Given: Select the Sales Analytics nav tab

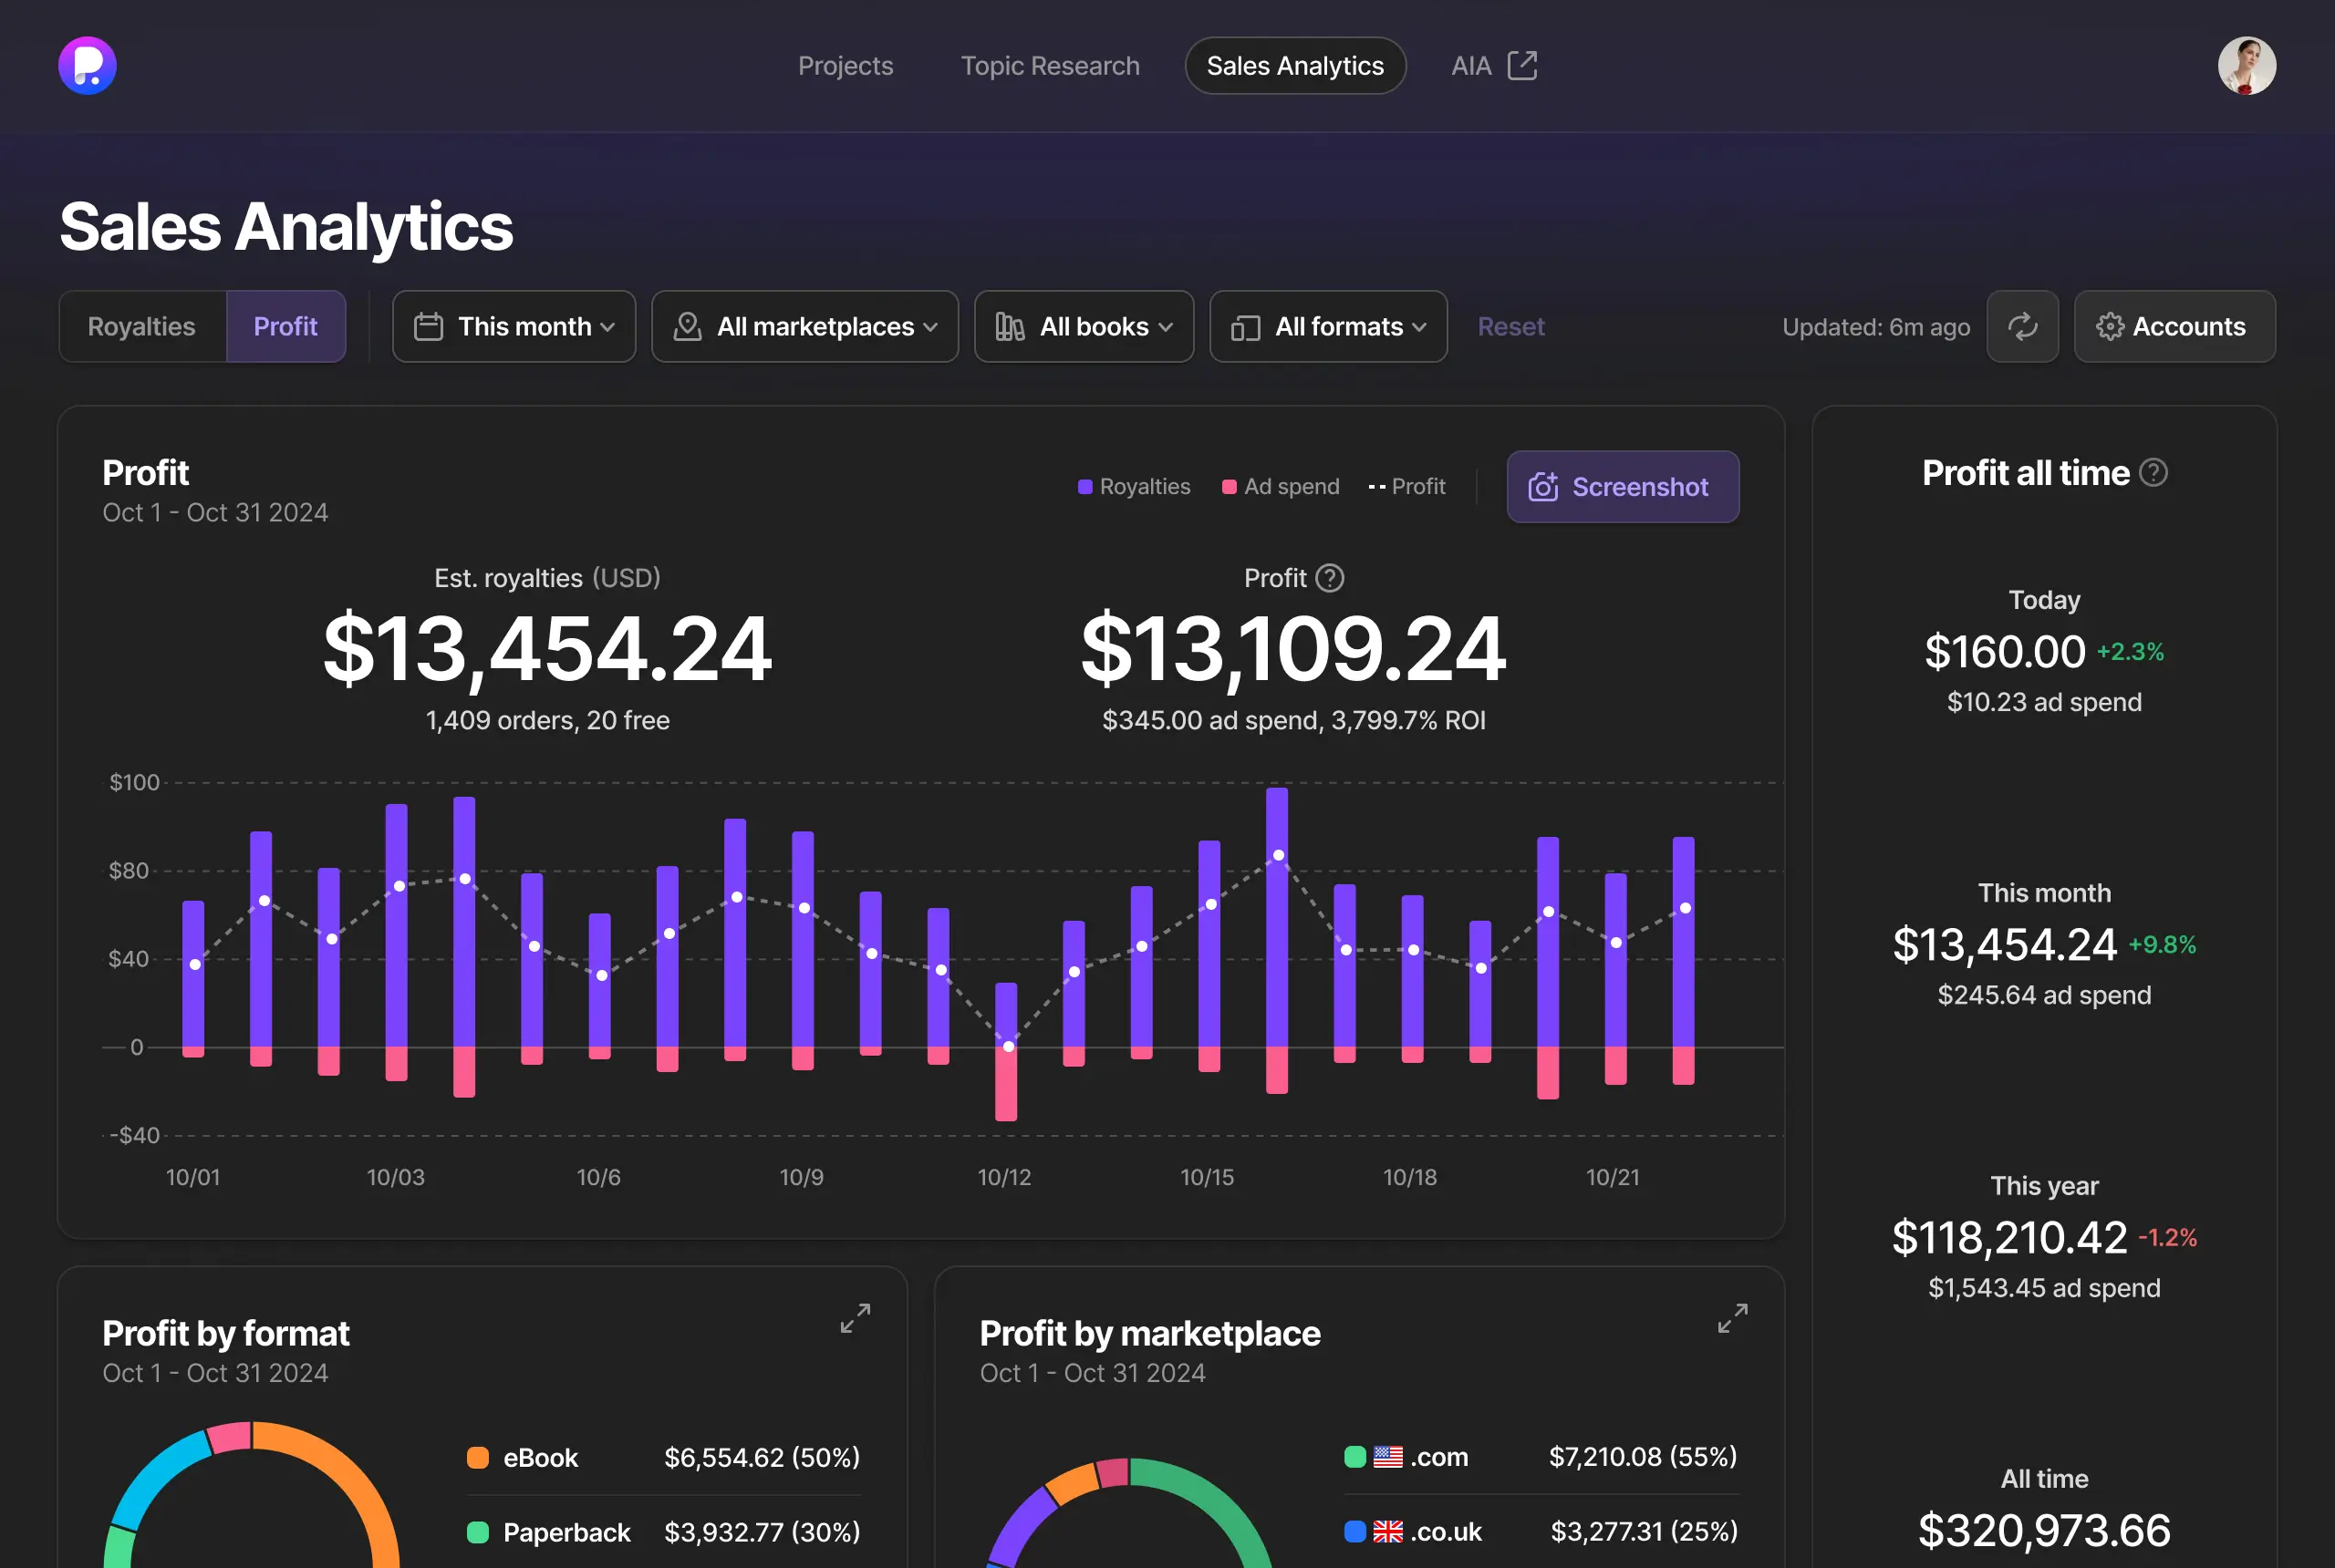Looking at the screenshot, I should click(x=1294, y=66).
